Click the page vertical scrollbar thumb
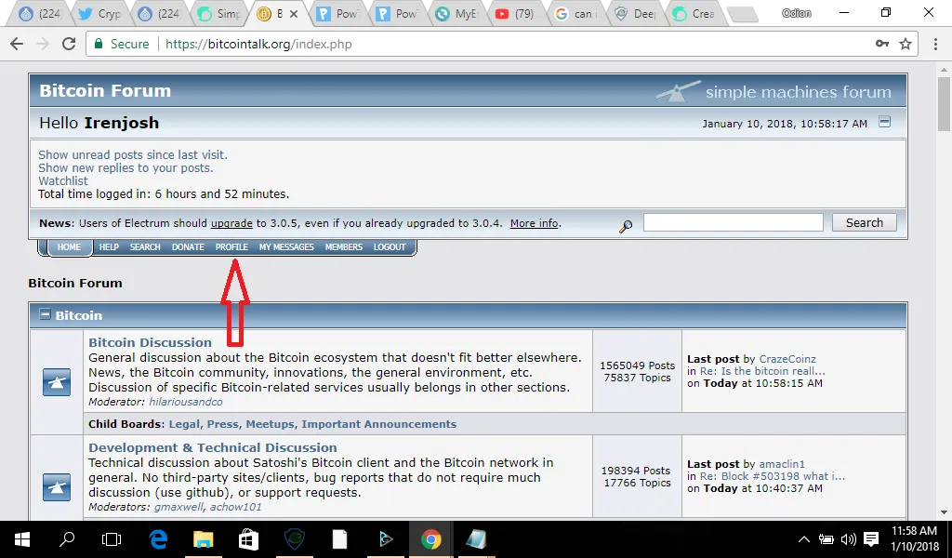Viewport: 952px width, 558px height. 944,103
